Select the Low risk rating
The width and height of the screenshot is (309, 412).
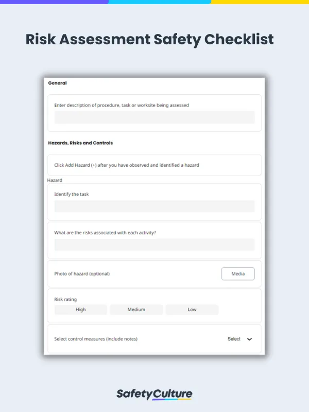[x=192, y=310]
